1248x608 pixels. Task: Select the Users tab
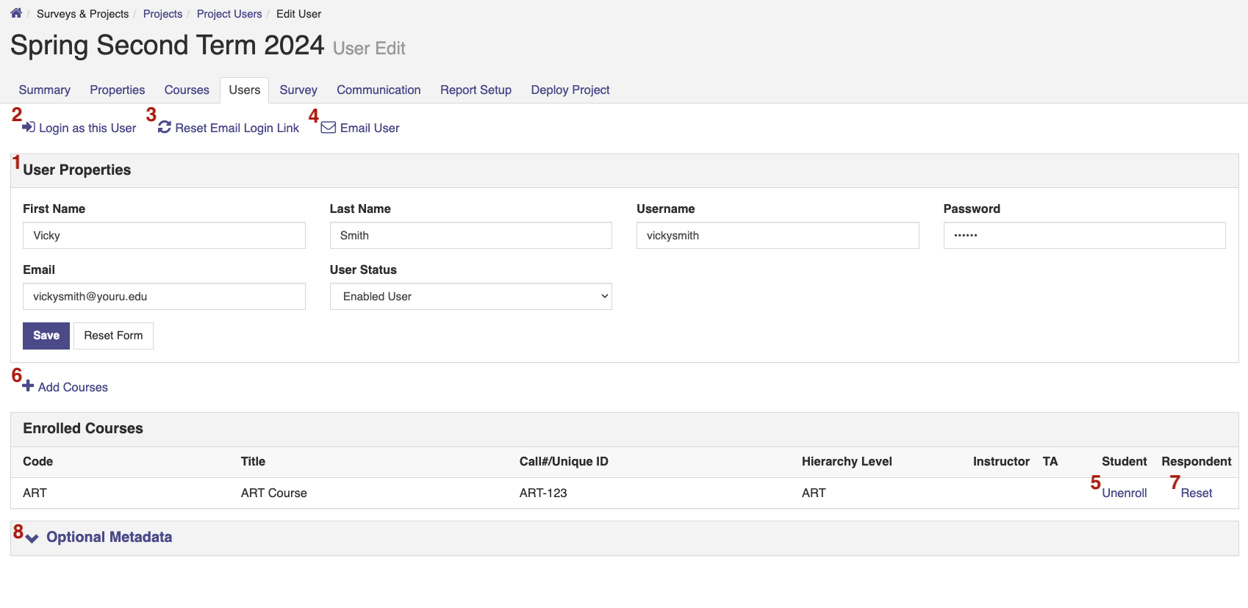[x=245, y=90]
